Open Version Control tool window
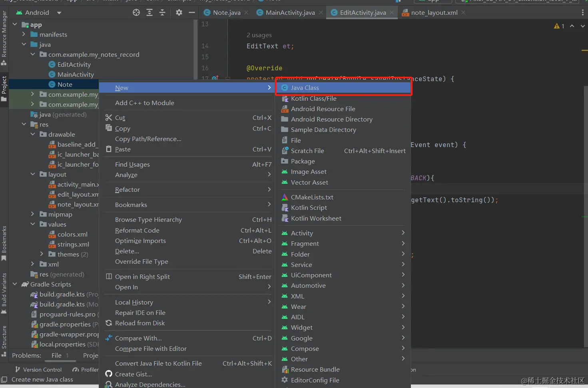 coord(38,370)
